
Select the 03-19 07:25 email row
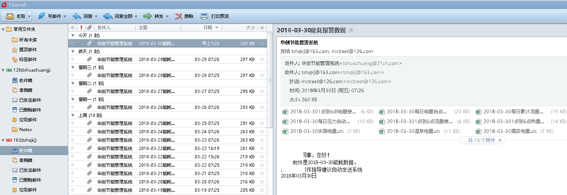tap(167, 190)
